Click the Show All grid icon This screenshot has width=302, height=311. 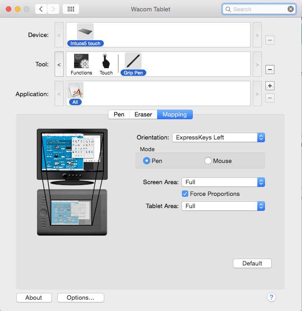tap(71, 9)
